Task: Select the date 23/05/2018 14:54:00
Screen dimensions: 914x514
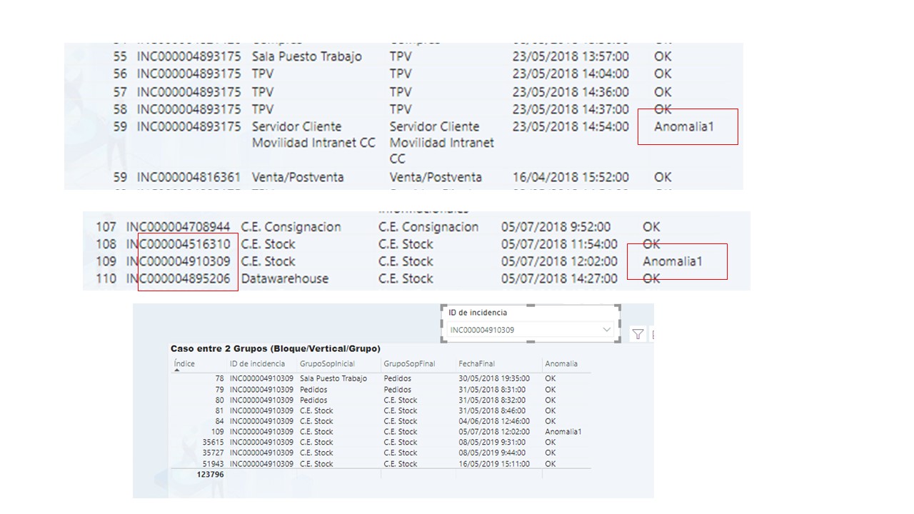Action: [571, 126]
